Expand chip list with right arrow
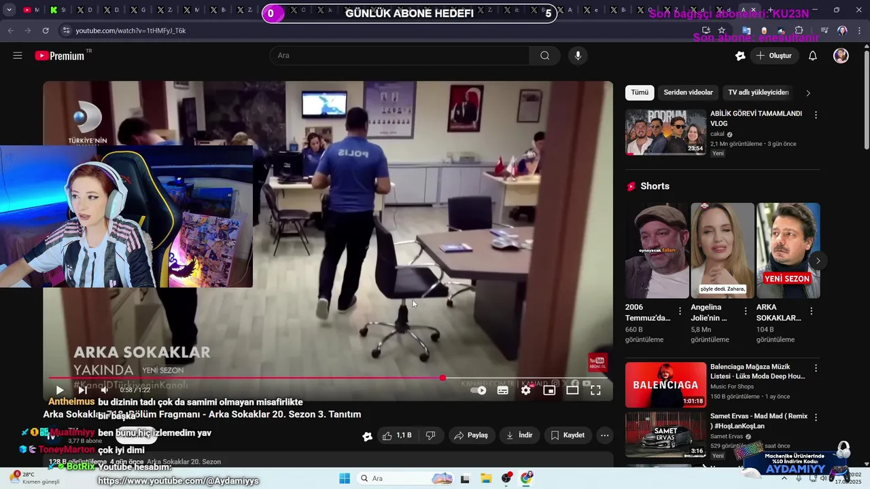 (808, 93)
